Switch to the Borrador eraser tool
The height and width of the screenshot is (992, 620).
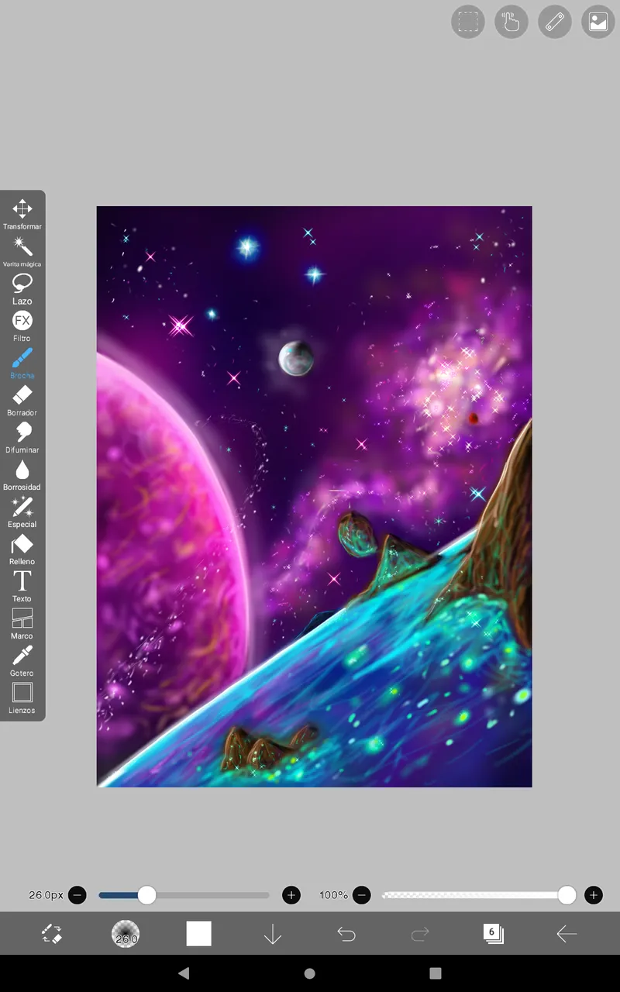coord(22,400)
